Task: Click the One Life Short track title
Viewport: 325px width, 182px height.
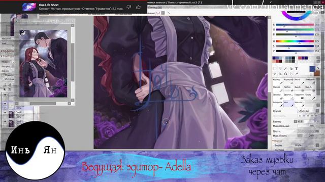Action: click(x=49, y=5)
